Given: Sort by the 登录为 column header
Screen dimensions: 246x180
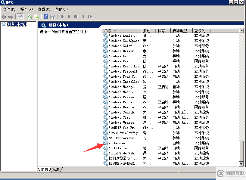Looking at the screenshot, I should pyautogui.click(x=202, y=31).
